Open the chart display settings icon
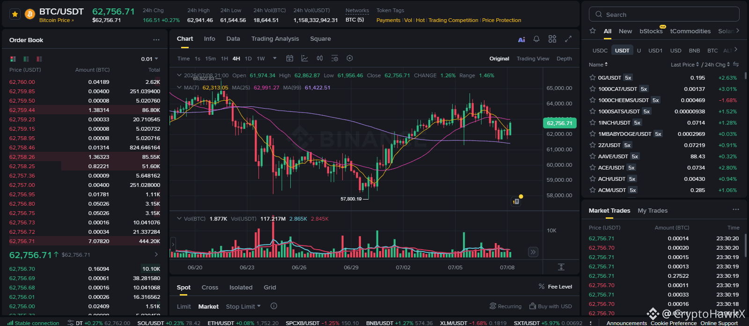The height and width of the screenshot is (326, 749). [x=335, y=58]
